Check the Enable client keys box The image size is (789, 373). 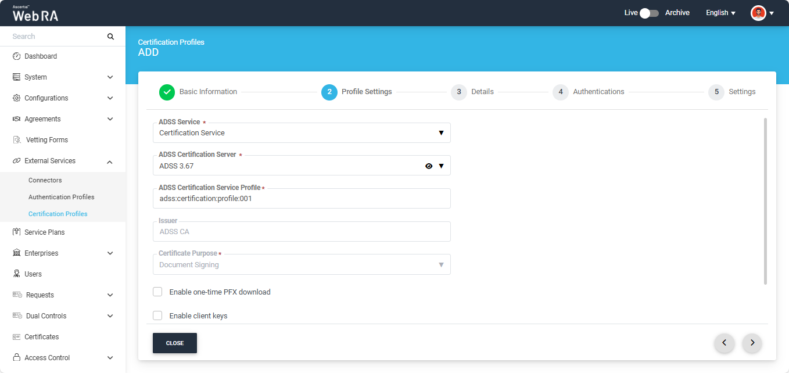[157, 315]
